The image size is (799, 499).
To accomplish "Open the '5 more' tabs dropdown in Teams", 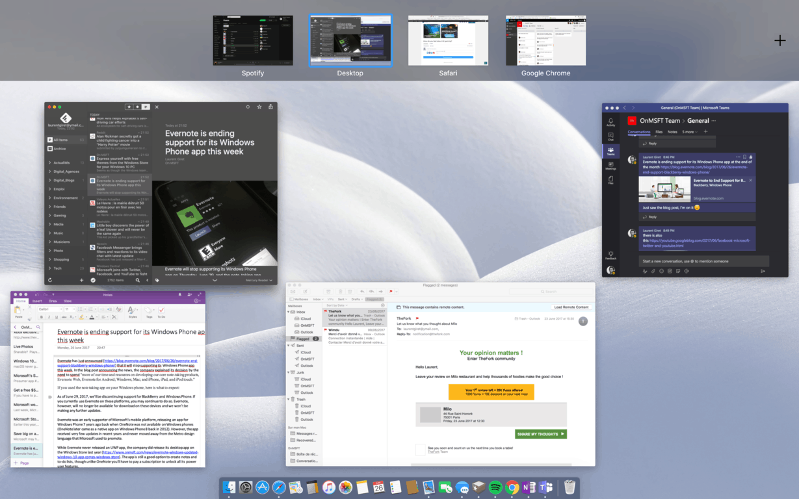I will pyautogui.click(x=689, y=132).
